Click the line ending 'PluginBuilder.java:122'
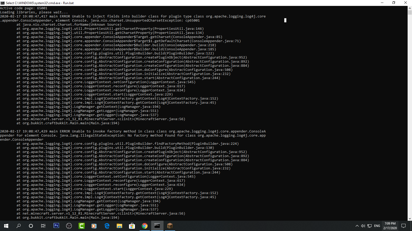Viewport: 412px width, 231px height. [115, 53]
